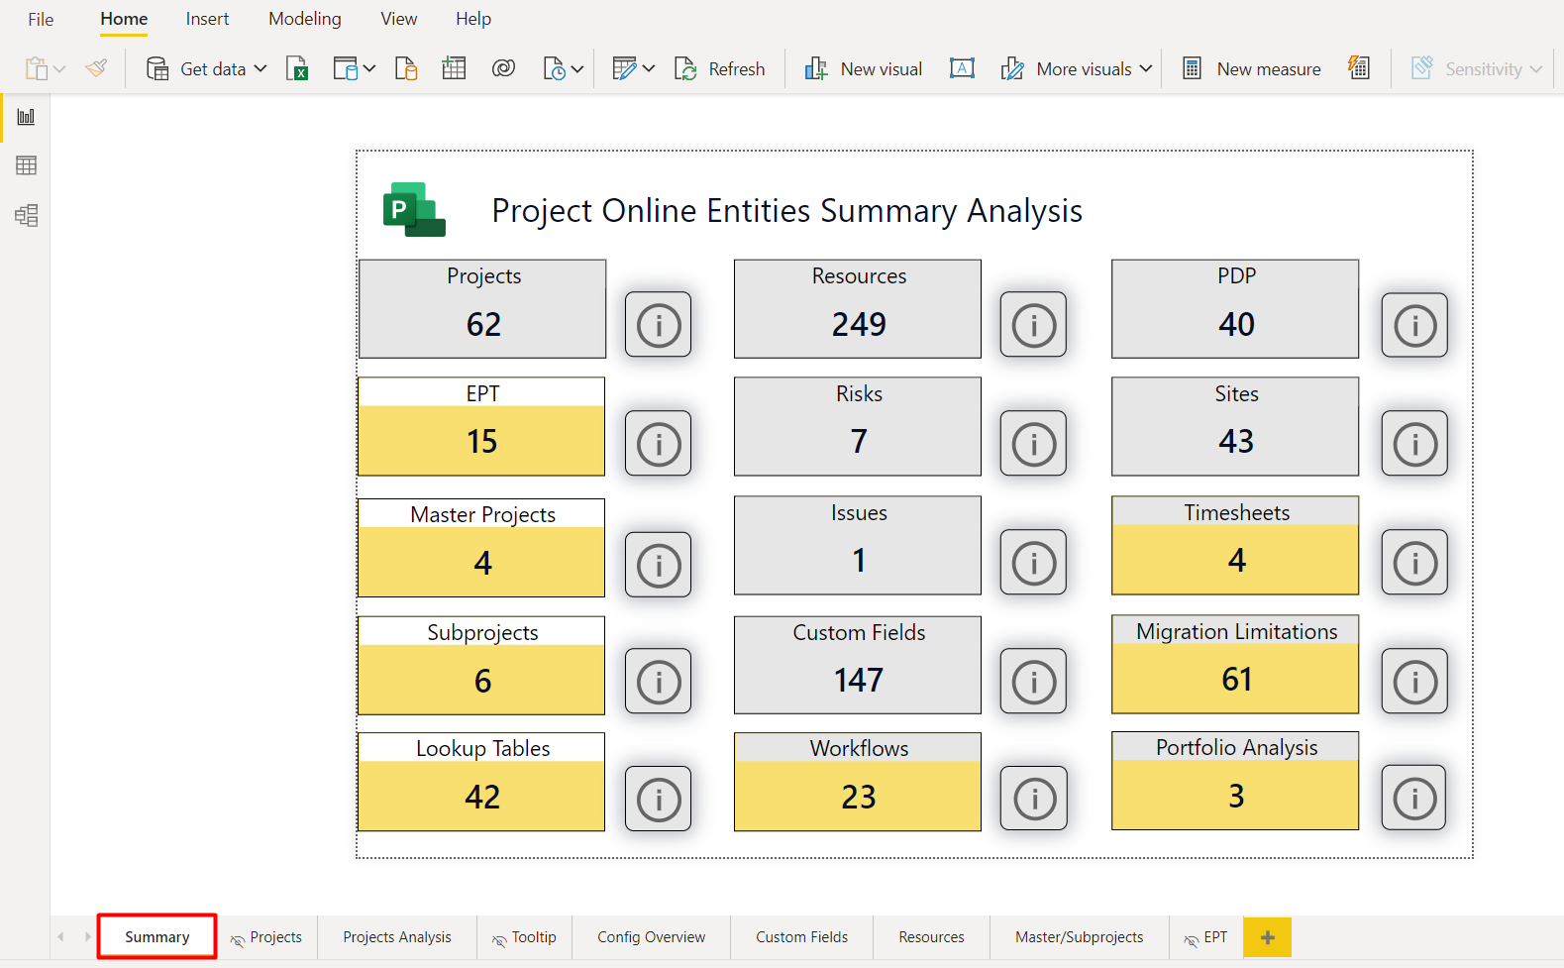Click the New visual button
Viewport: 1564px width, 968px height.
tap(864, 68)
